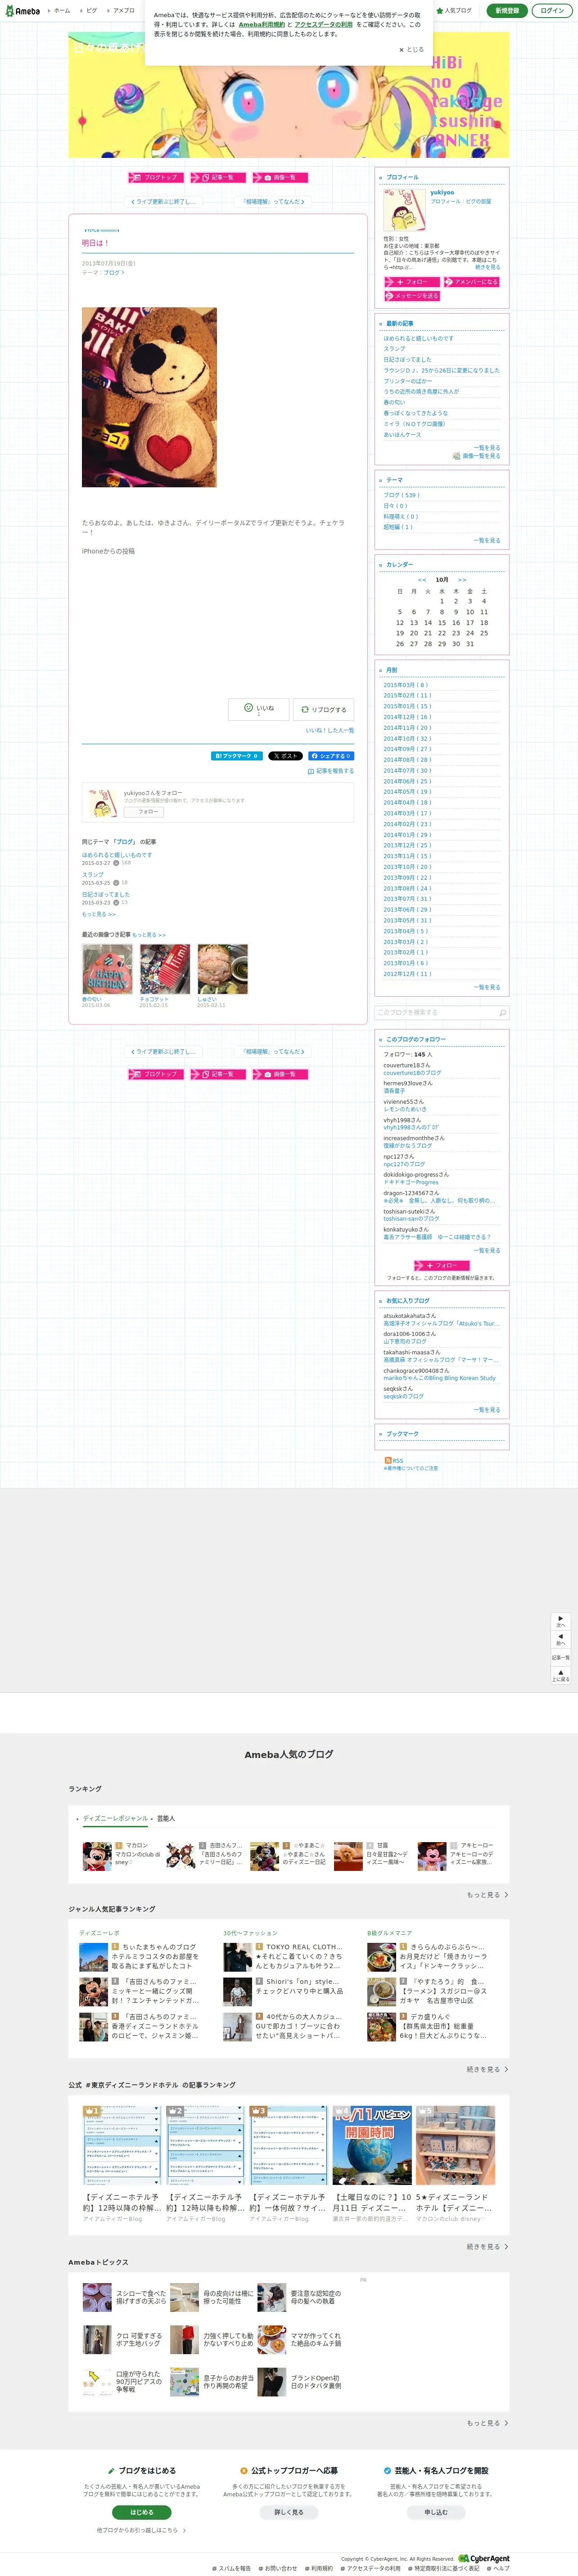
Task: Report the article via 記事を報告する
Action: click(331, 771)
